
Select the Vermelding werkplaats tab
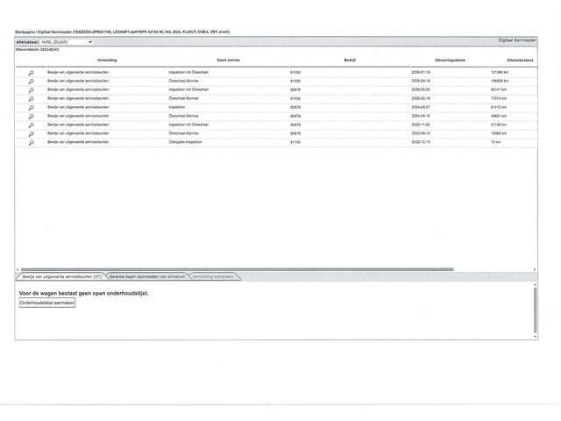[x=213, y=276]
